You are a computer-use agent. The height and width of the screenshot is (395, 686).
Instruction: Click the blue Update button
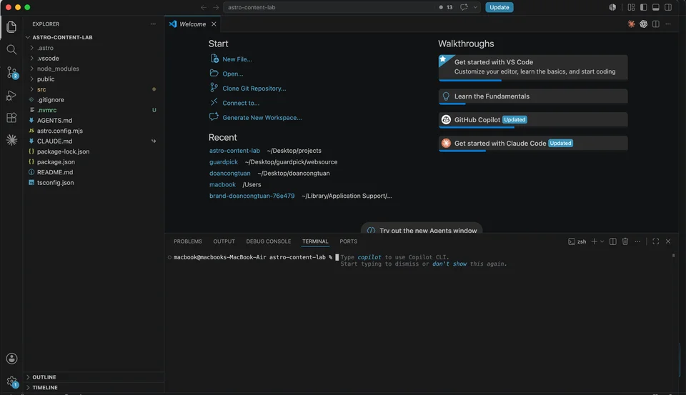click(499, 7)
